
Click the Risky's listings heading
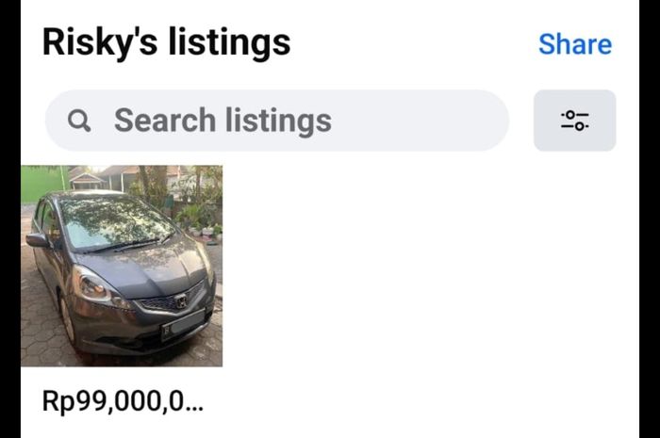click(x=166, y=42)
